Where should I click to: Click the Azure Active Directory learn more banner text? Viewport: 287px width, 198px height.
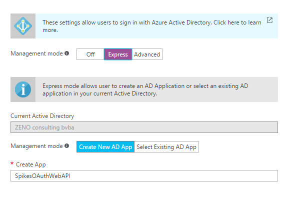point(152,26)
